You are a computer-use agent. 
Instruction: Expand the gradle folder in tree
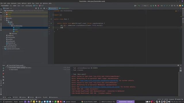[x=5, y=18]
